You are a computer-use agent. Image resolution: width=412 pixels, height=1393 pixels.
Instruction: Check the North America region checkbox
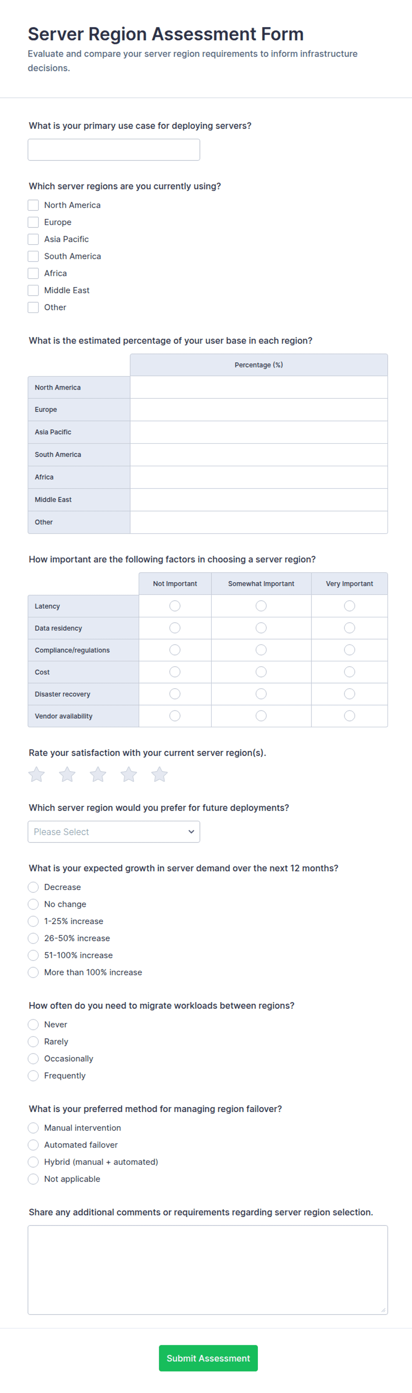click(x=33, y=205)
